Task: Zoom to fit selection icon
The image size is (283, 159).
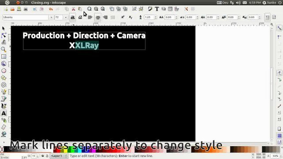Action: (89, 9)
